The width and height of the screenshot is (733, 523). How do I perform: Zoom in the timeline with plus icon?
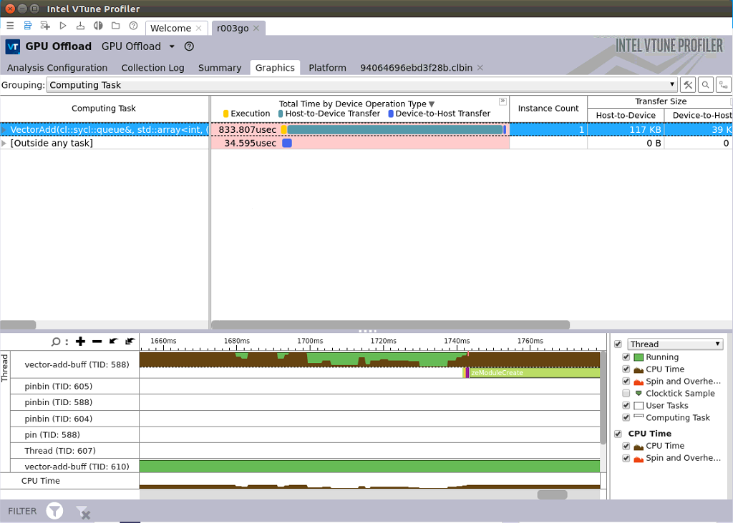[80, 342]
